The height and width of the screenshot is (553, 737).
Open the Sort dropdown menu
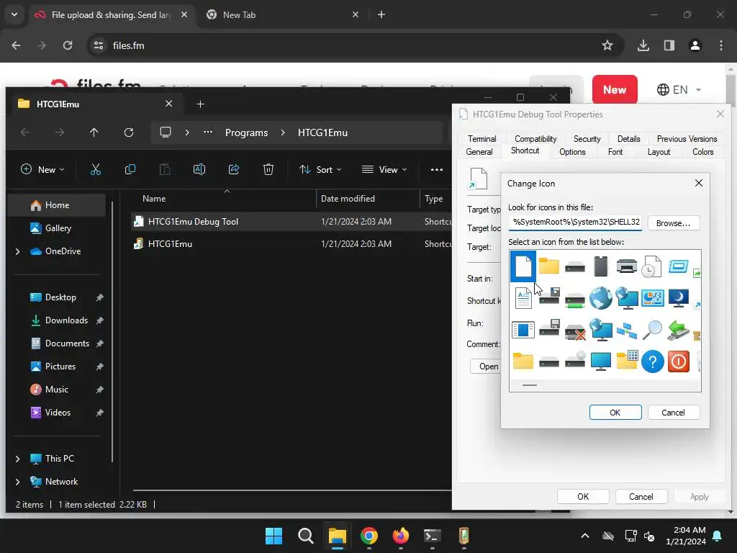pos(320,169)
